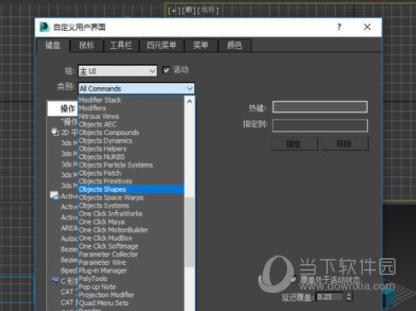Pick Objects Systems category
The height and width of the screenshot is (311, 416).
click(131, 206)
